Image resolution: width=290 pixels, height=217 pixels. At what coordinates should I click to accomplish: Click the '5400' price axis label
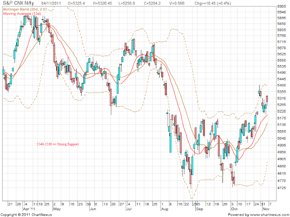pos(282,85)
